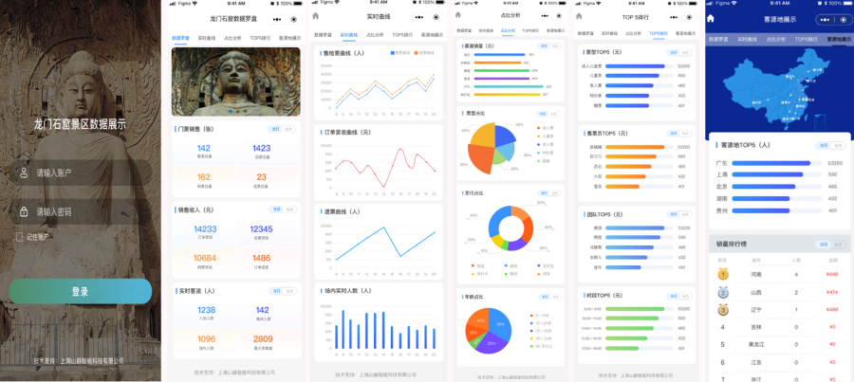Tap the home icon on 客源地展示 screen
This screenshot has width=854, height=382.
(713, 18)
